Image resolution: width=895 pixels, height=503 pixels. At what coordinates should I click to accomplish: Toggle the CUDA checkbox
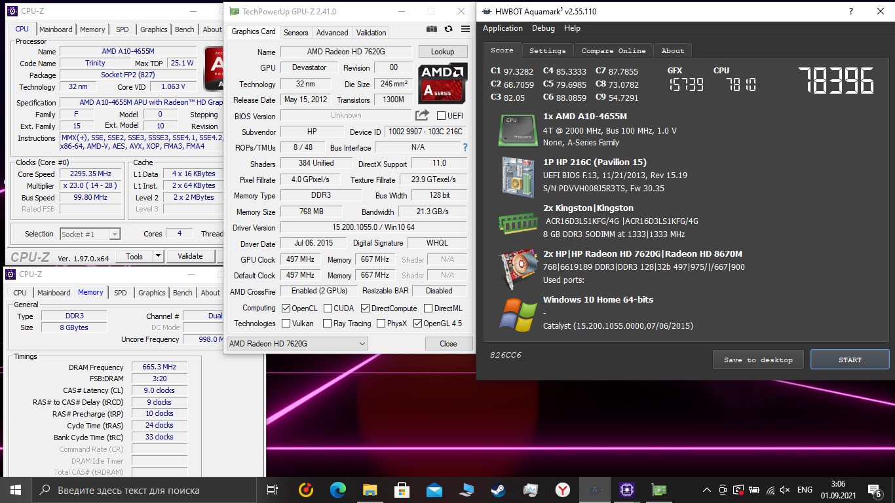pyautogui.click(x=328, y=308)
